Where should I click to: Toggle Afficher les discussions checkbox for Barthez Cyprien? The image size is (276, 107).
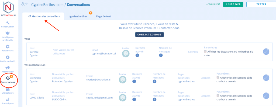205,52
